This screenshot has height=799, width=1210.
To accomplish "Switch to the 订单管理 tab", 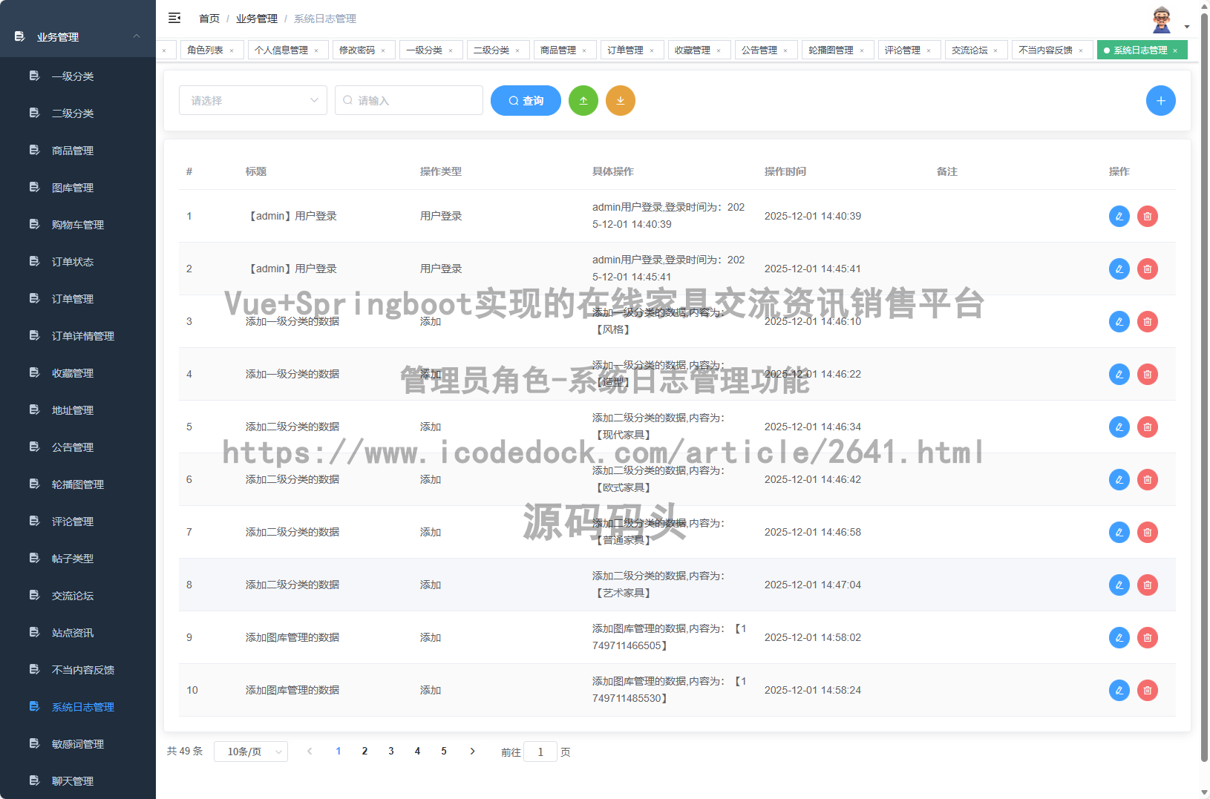I will (x=626, y=50).
